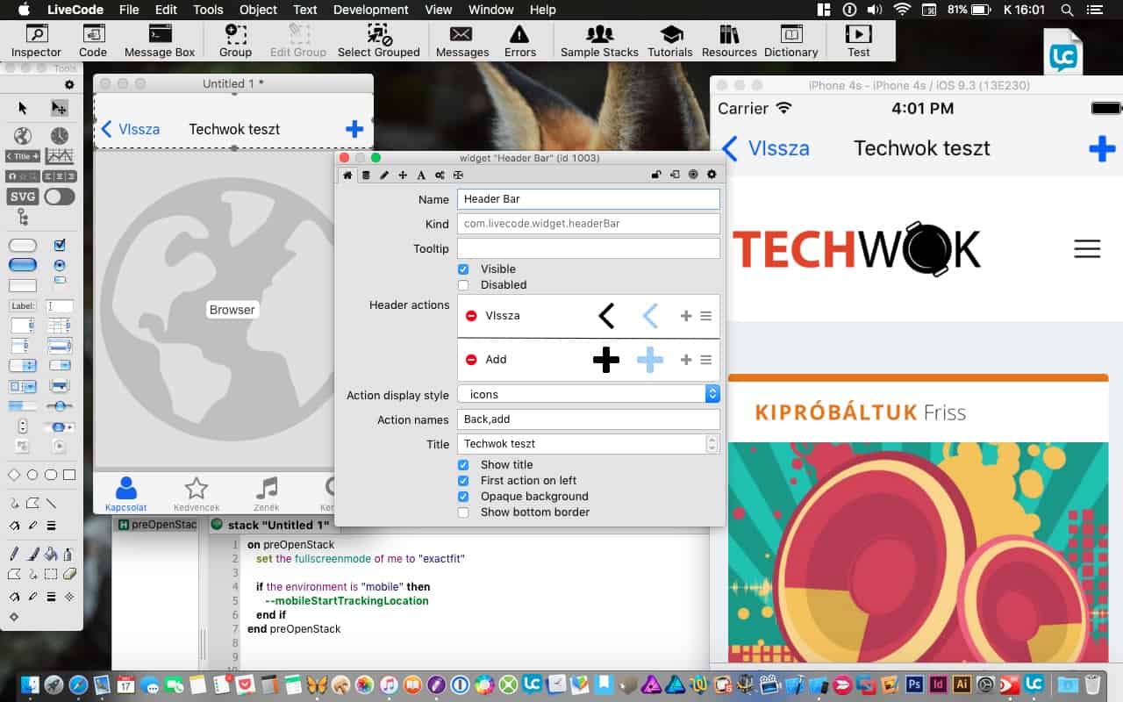The image size is (1123, 702).
Task: Pick the Label field control in Tools palette
Action: point(23,306)
